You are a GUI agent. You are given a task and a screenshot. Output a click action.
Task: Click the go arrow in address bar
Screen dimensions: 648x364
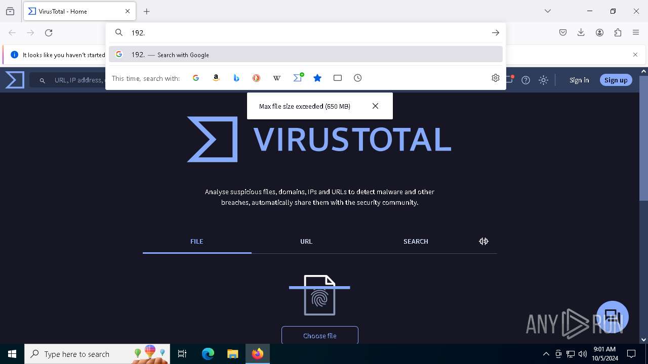tap(495, 32)
